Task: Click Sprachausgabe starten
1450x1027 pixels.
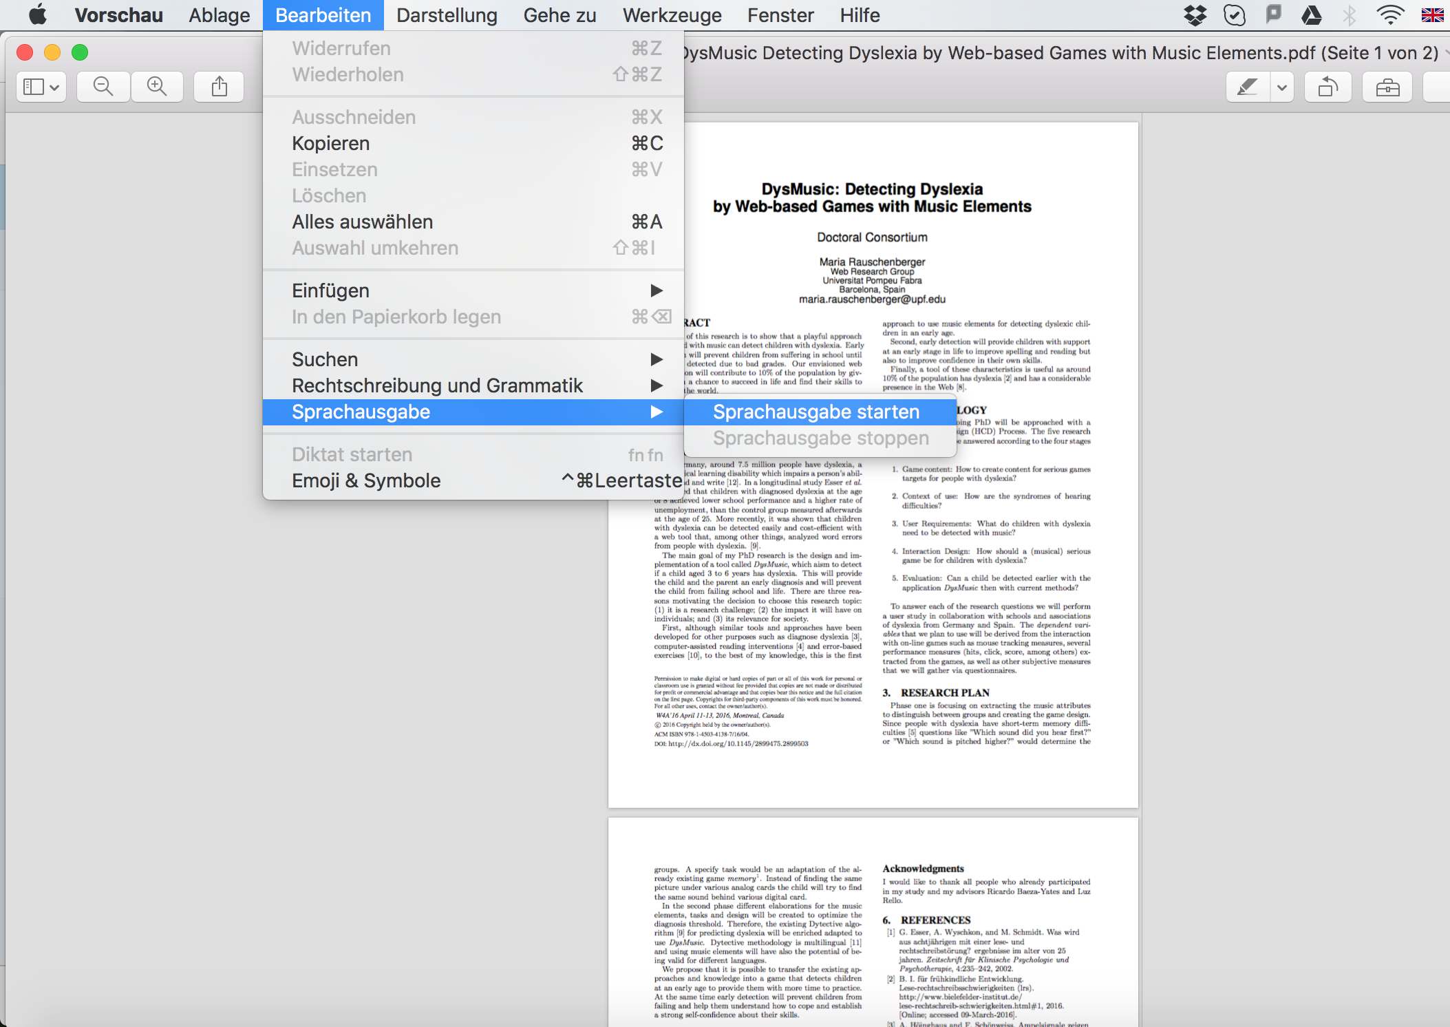Action: (x=816, y=412)
